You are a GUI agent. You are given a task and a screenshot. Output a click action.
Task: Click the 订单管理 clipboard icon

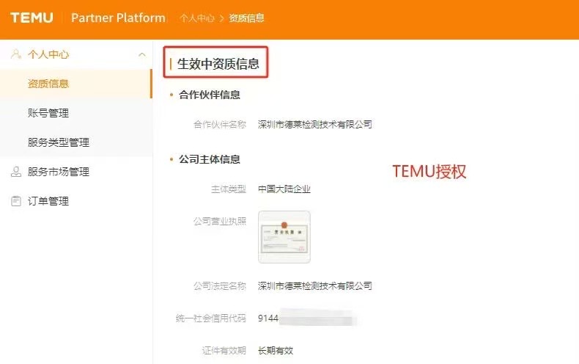click(x=16, y=201)
